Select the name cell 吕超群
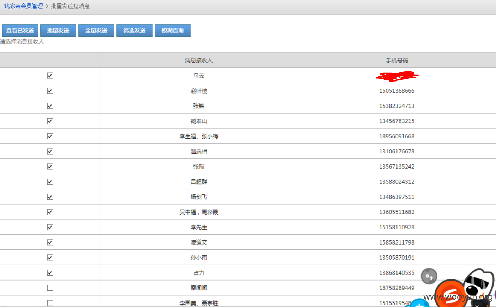Viewport: 496px width, 307px height. (199, 182)
